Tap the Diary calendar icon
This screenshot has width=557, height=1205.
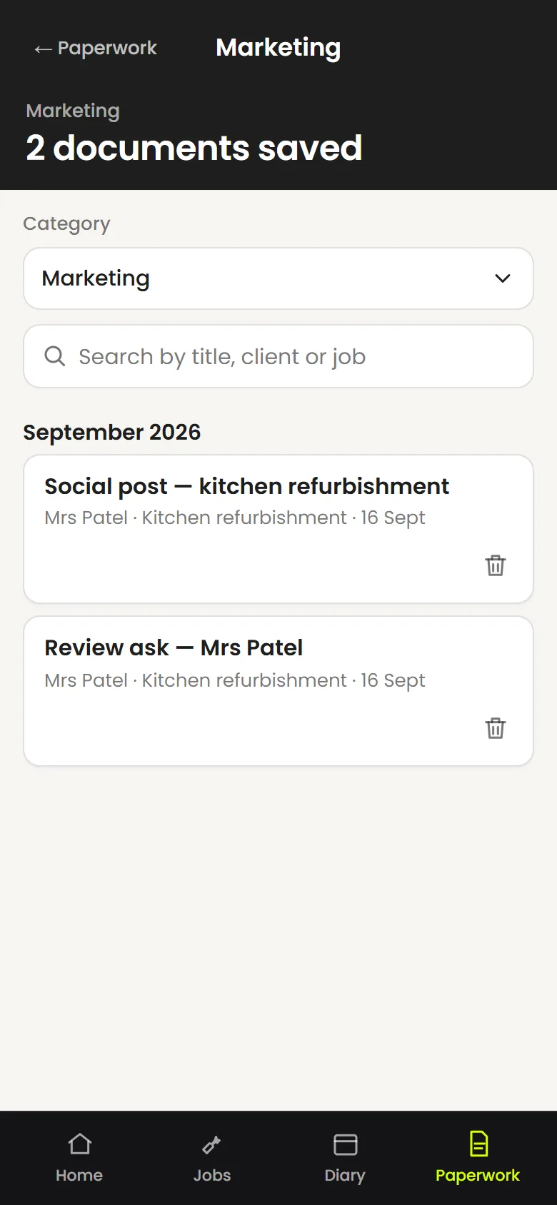pyautogui.click(x=345, y=1144)
